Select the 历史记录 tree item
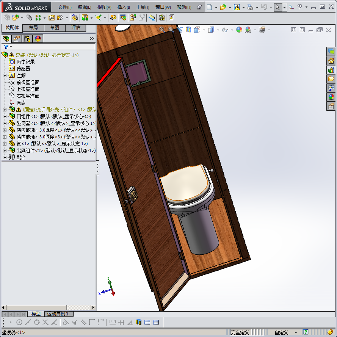This screenshot has height=337, width=337. point(25,62)
